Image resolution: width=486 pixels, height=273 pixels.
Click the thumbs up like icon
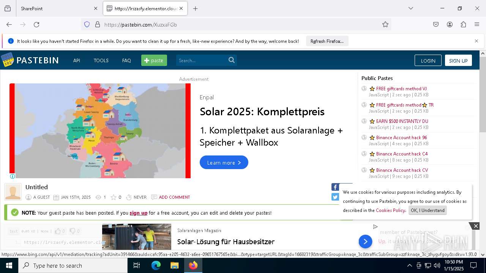(x=58, y=231)
